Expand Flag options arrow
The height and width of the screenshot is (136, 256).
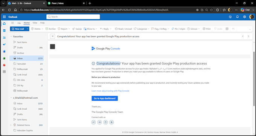pyautogui.click(x=168, y=29)
